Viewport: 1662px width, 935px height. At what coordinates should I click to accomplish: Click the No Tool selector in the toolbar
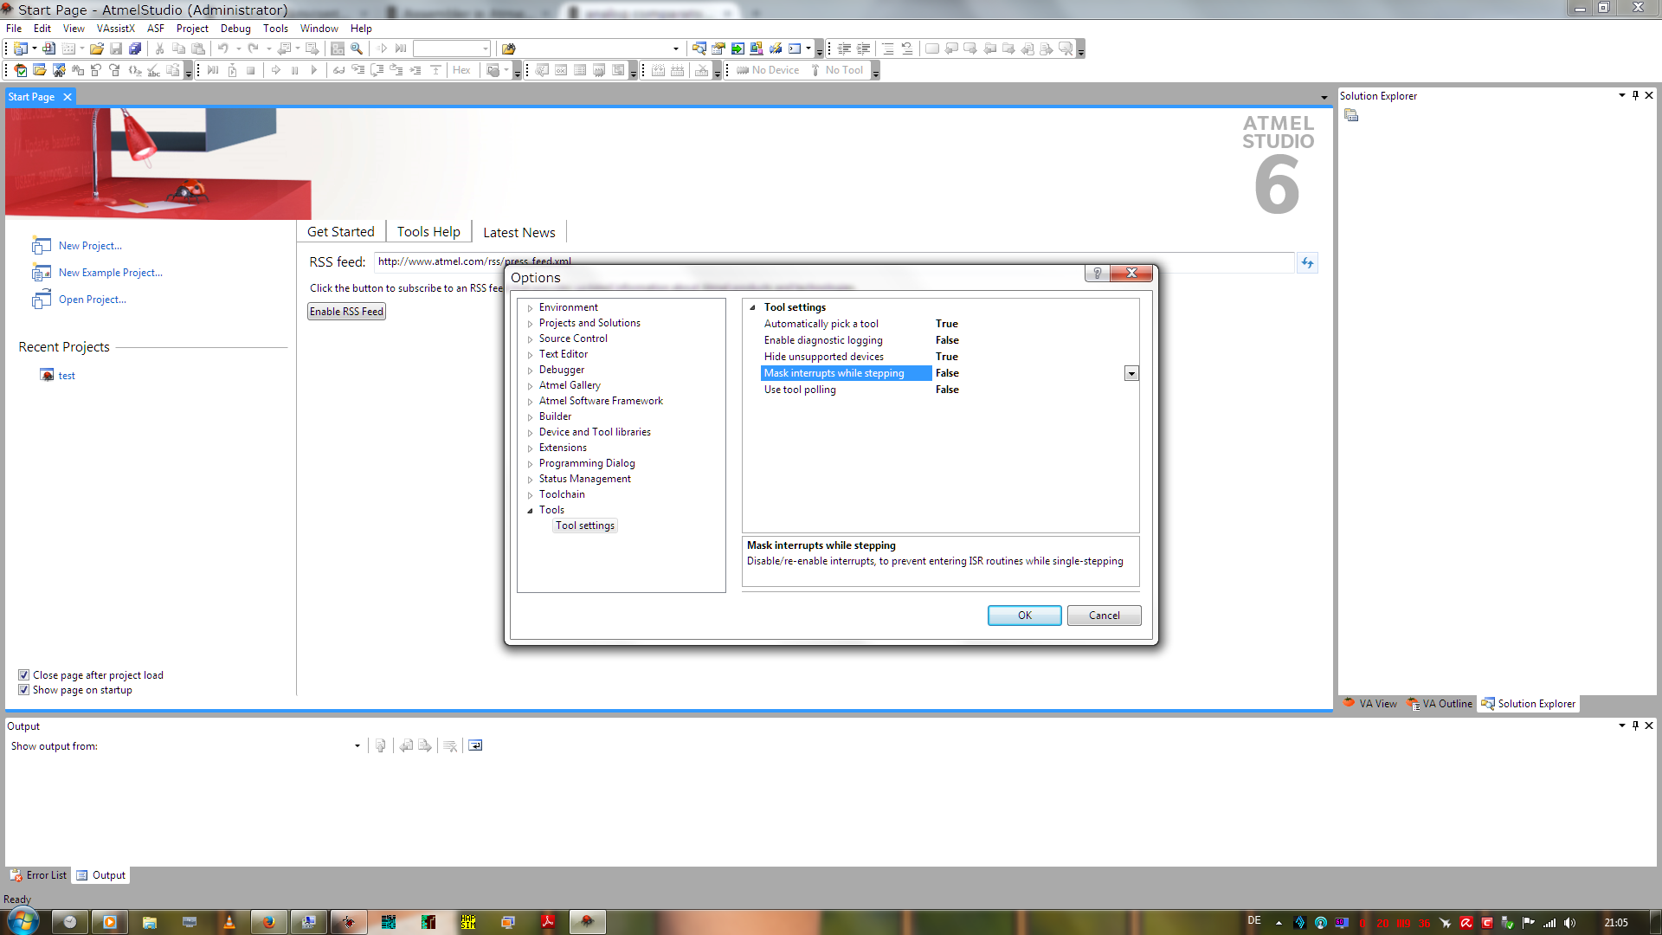tap(837, 70)
